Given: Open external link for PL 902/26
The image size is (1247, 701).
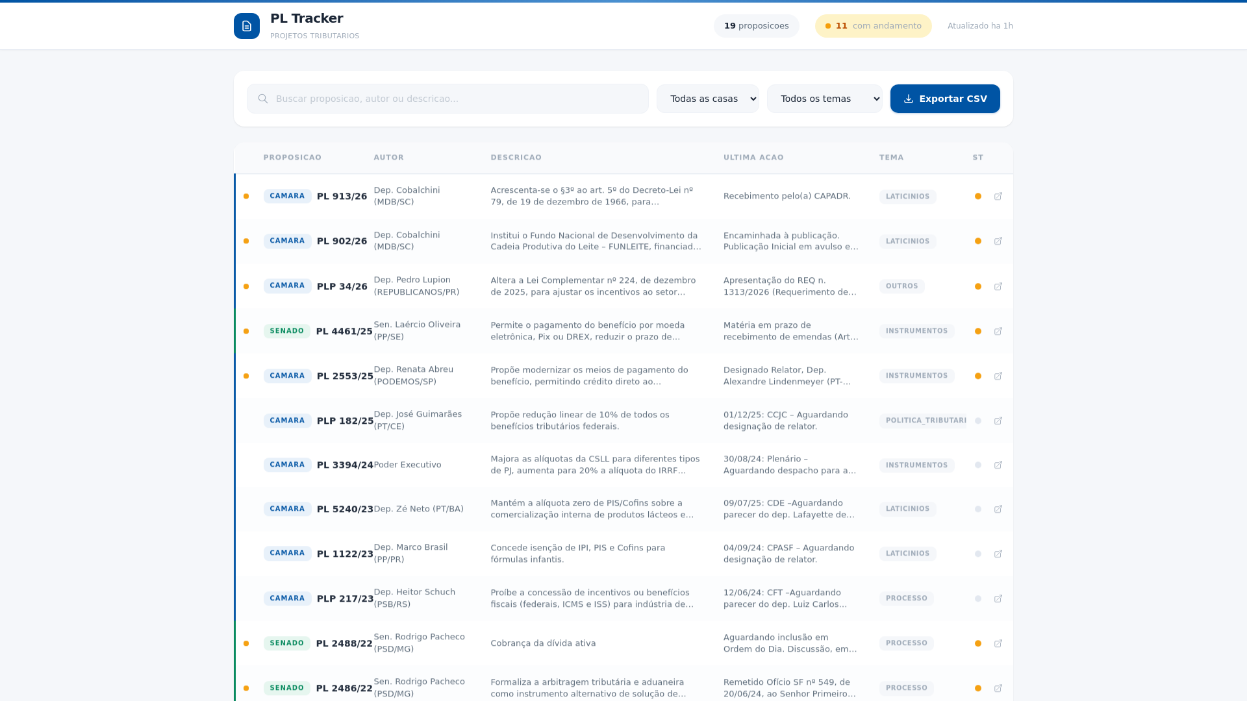Looking at the screenshot, I should coord(998,241).
